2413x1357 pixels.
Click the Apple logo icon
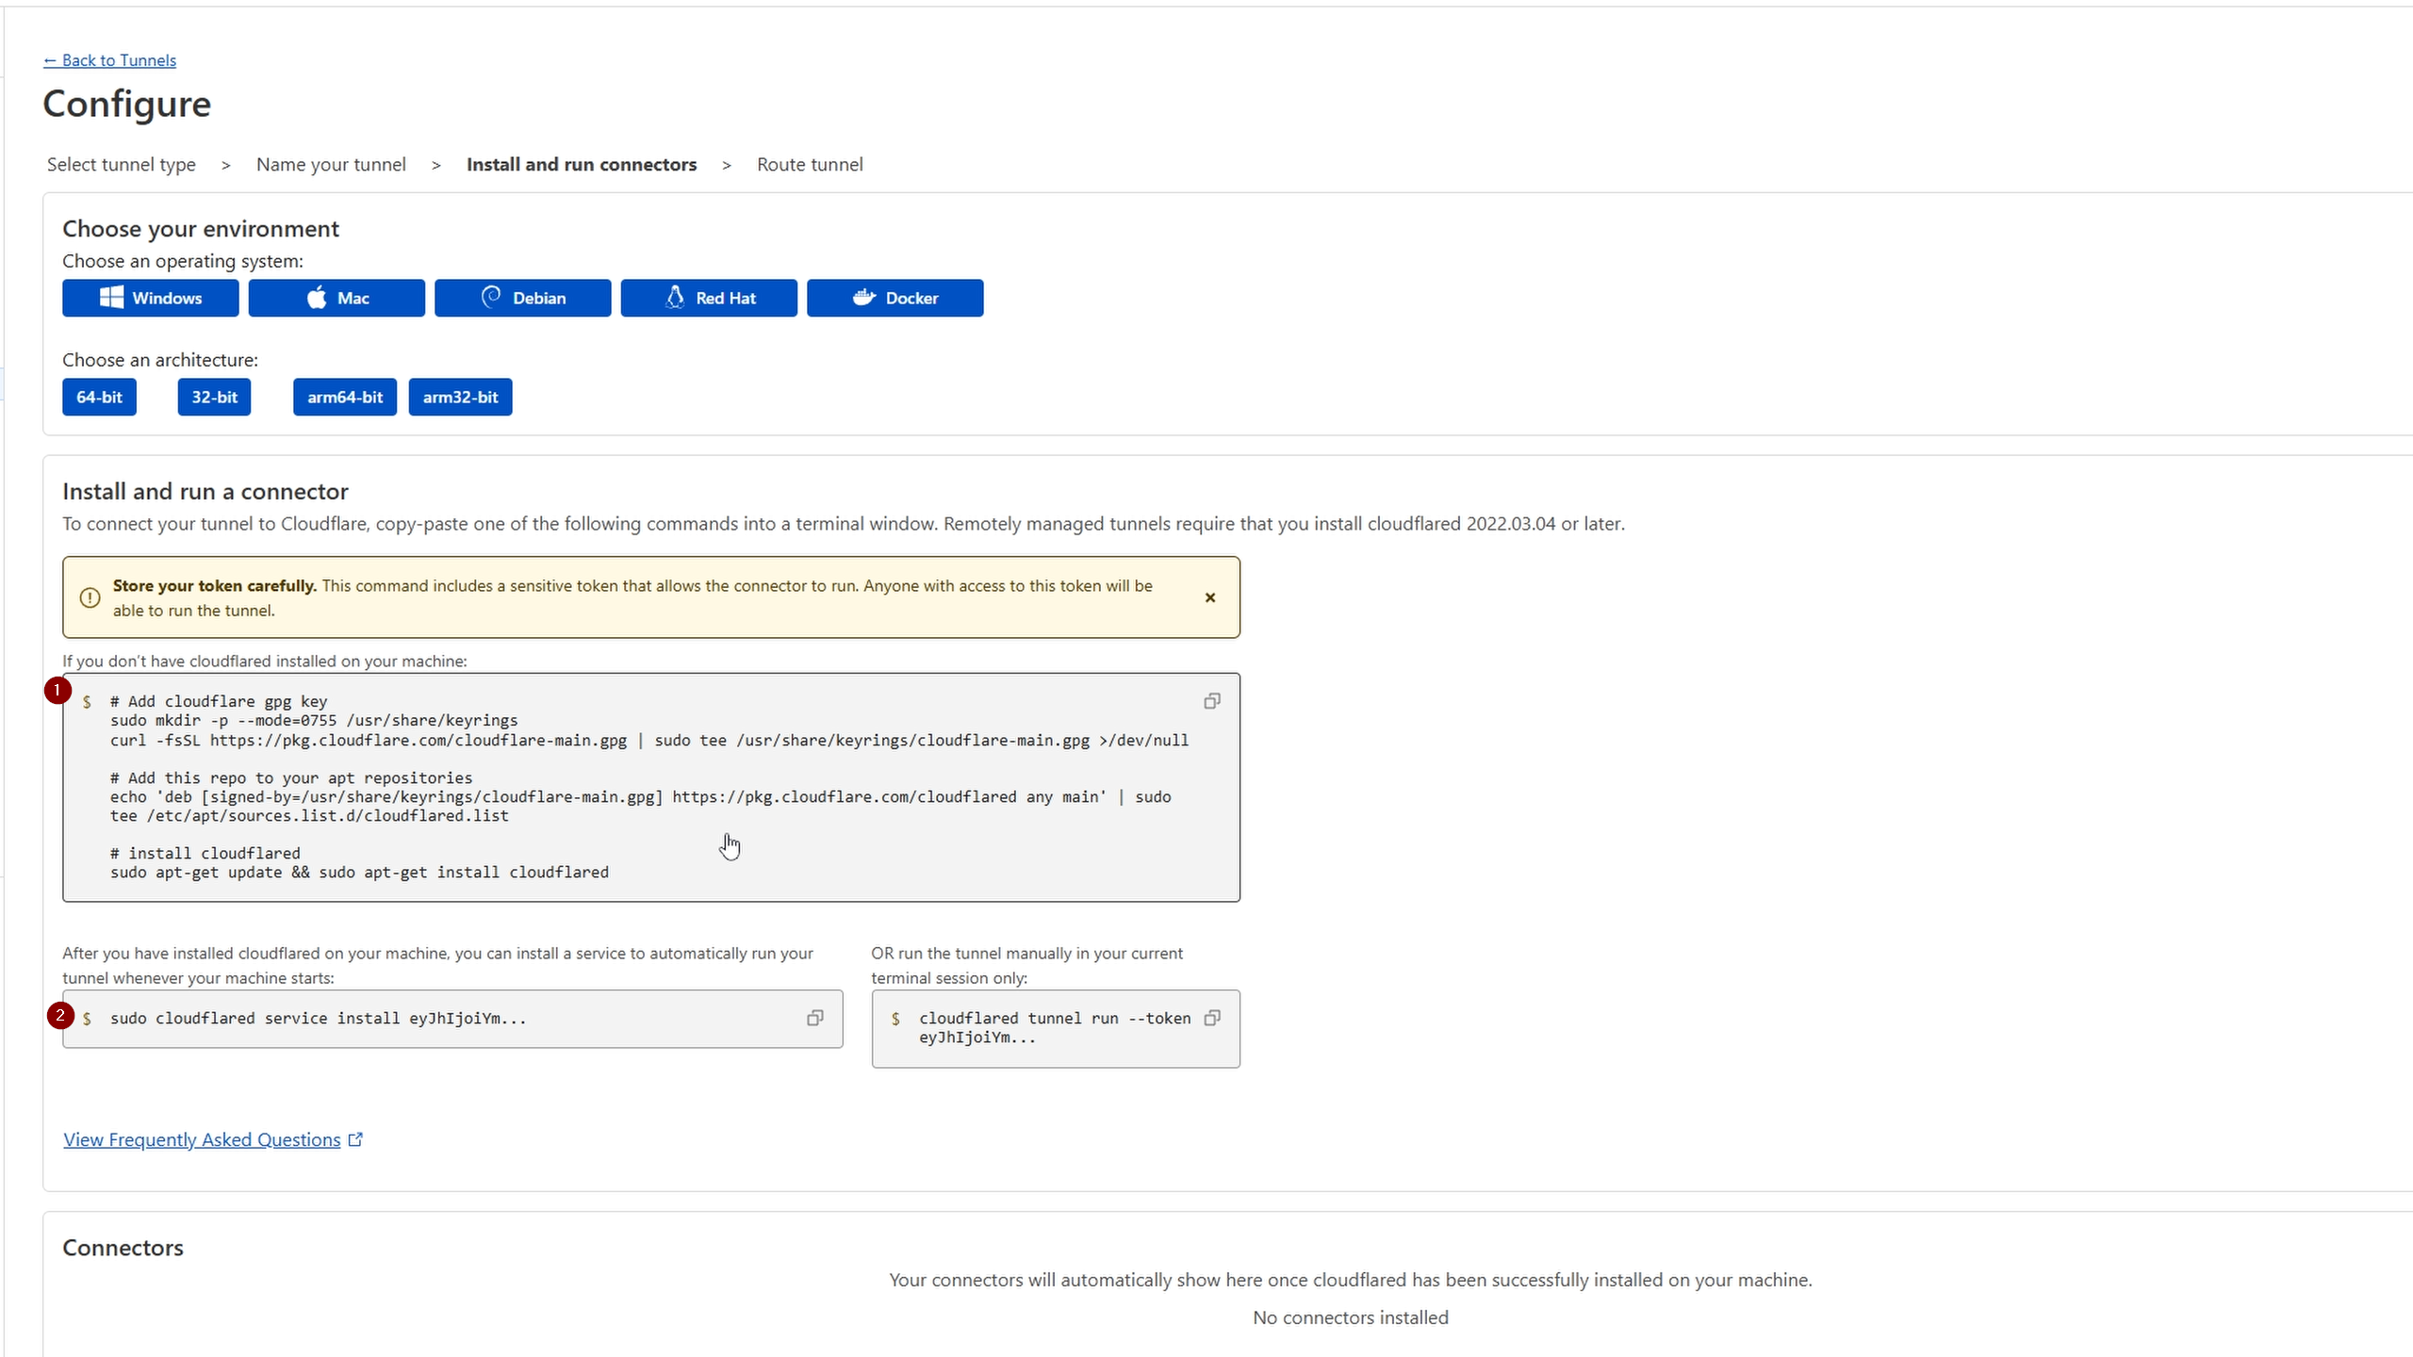(x=317, y=298)
